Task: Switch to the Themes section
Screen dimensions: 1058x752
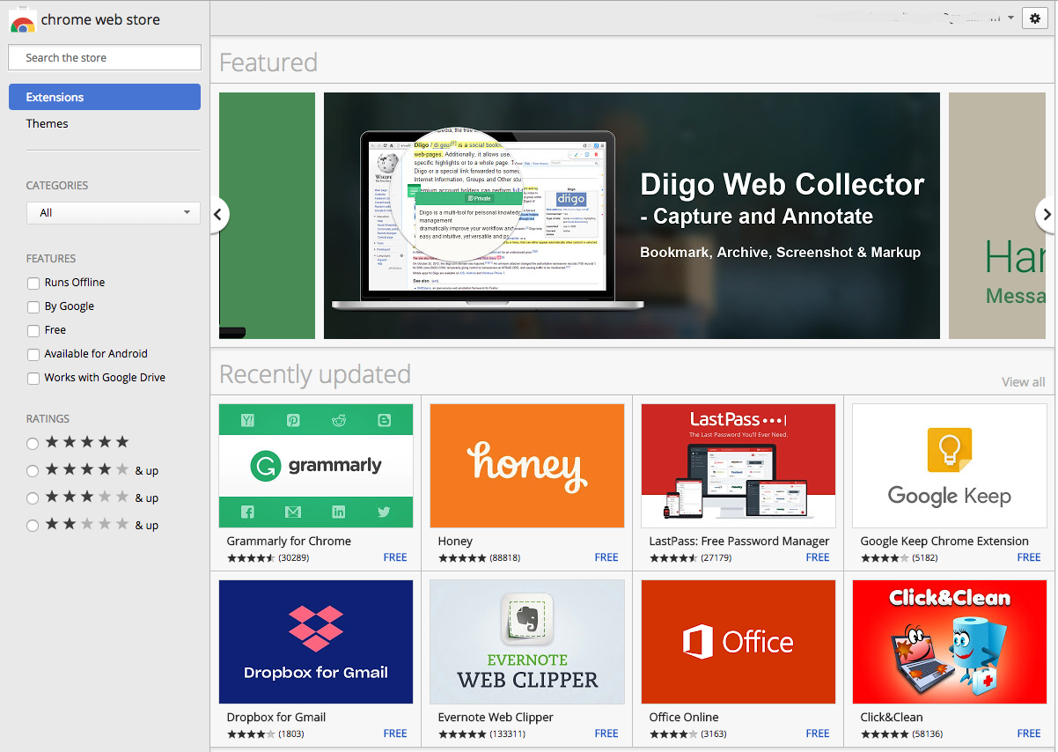Action: point(48,123)
